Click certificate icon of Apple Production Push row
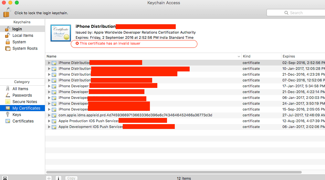Image resolution: width=325 pixels, height=180 pixels. (54, 121)
